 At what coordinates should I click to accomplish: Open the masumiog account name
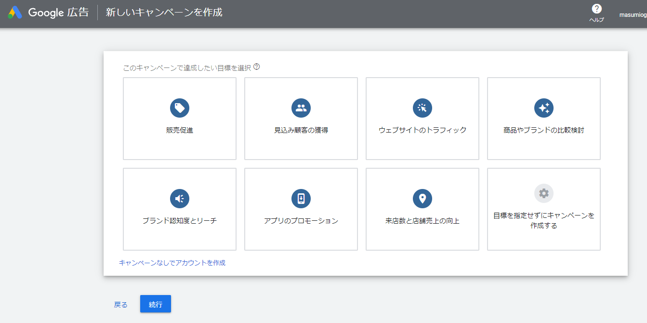point(633,15)
